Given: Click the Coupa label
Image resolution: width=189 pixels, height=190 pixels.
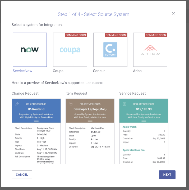Looking at the screenshot, I should pyautogui.click(x=58, y=71).
